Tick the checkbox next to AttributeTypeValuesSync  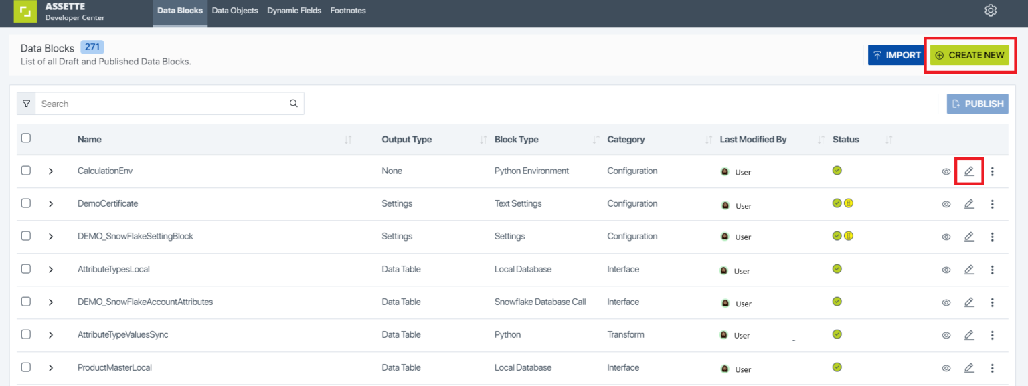pos(25,334)
